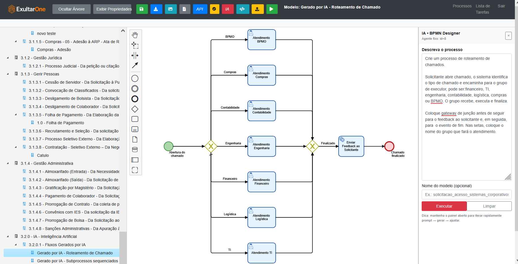Collapse the 3.1.3.5 - Folha de Pagamento item
The width and height of the screenshot is (518, 264).
click(x=16, y=115)
